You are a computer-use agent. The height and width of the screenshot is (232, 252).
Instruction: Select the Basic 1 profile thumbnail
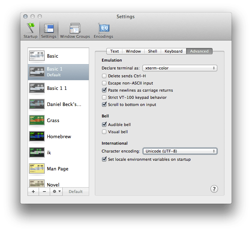[37, 72]
